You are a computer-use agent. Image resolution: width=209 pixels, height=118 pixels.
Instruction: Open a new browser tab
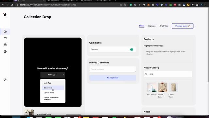coord(115,0)
